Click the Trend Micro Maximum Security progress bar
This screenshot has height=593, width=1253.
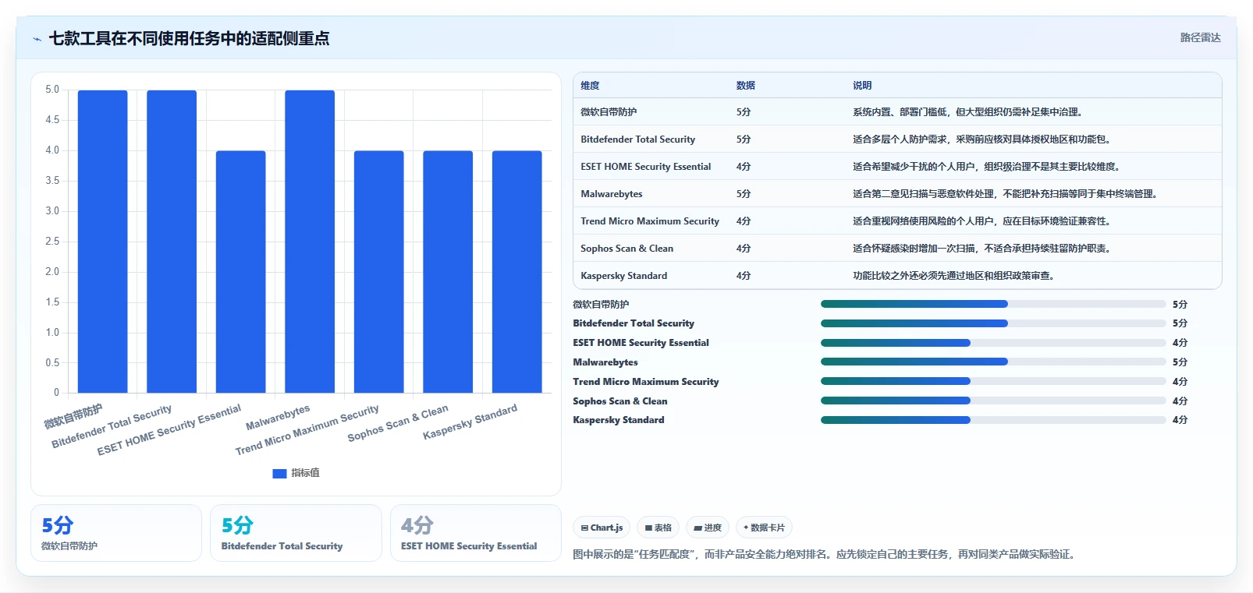pos(993,381)
